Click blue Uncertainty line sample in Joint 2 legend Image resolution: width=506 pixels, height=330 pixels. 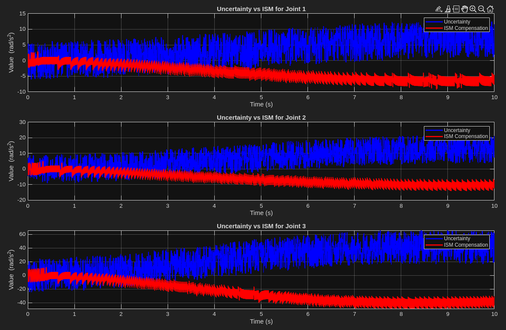[x=434, y=130]
